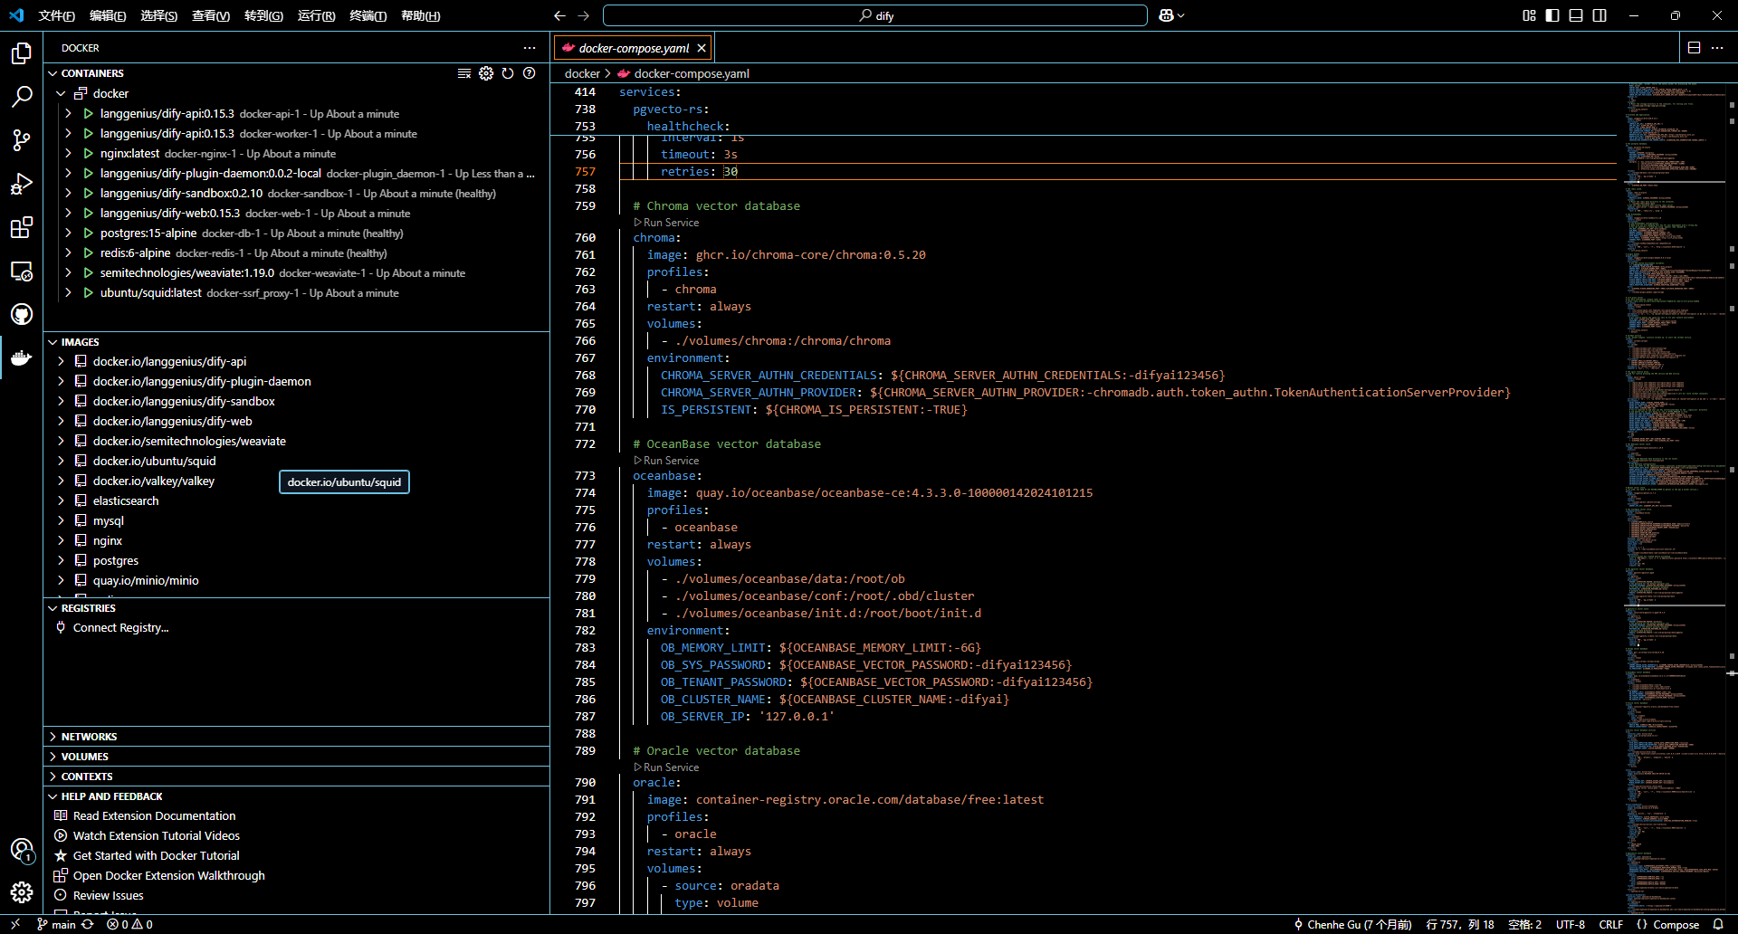
Task: Open the Accounts icon
Action: point(22,850)
